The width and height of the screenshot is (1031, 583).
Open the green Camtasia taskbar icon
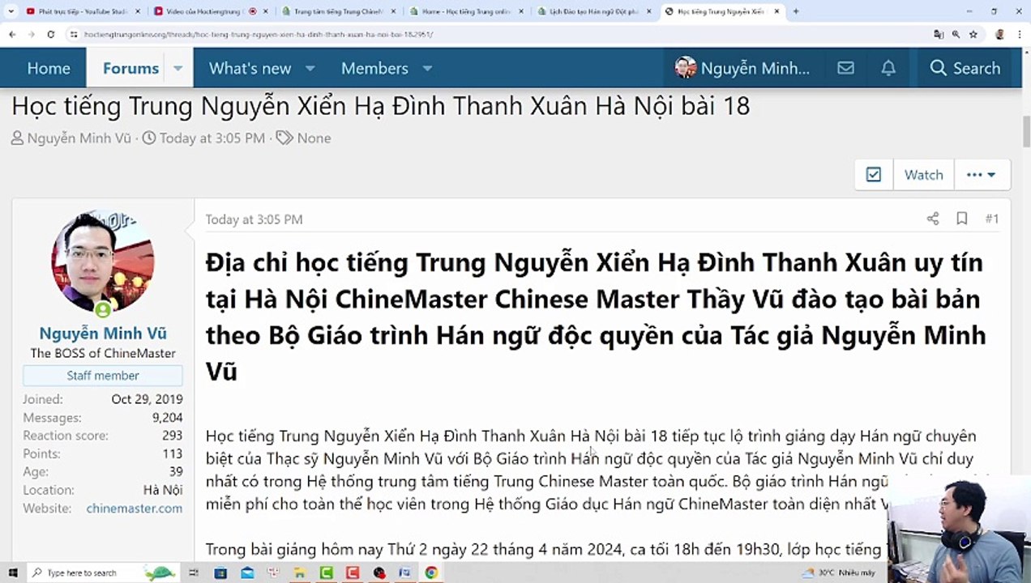tap(327, 572)
